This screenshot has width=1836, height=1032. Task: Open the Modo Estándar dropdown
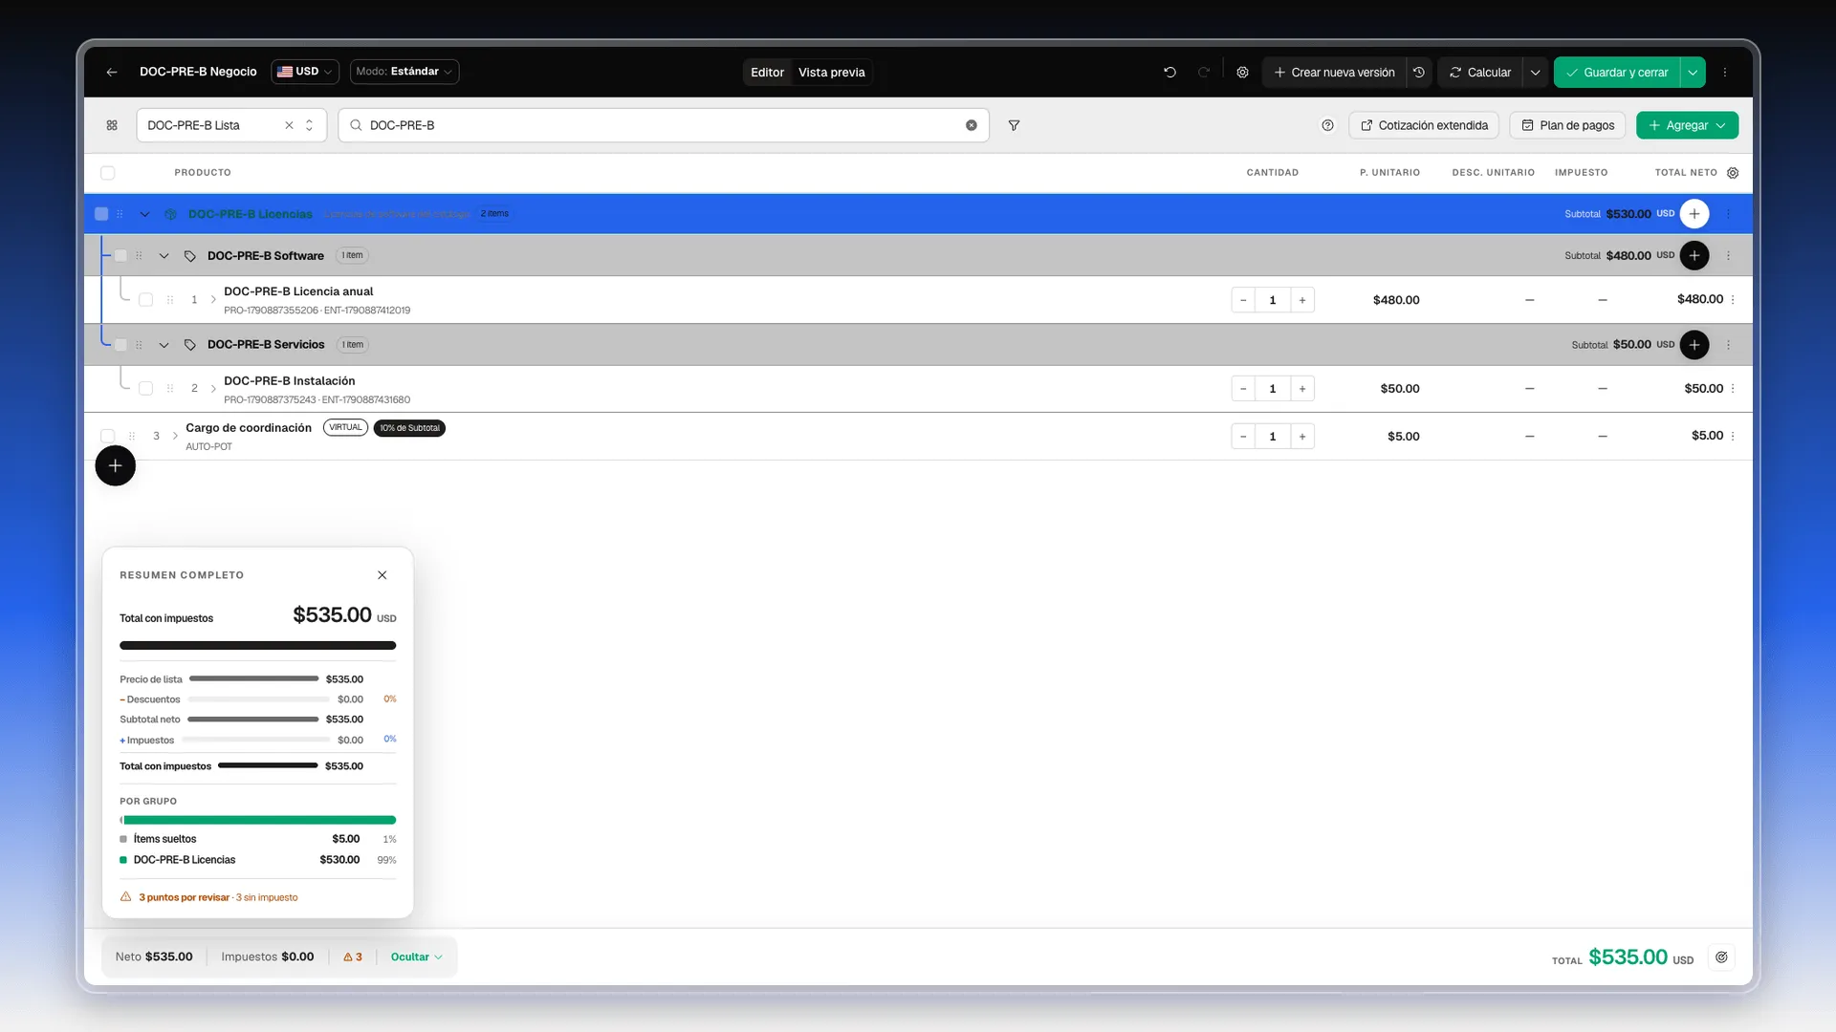404,72
